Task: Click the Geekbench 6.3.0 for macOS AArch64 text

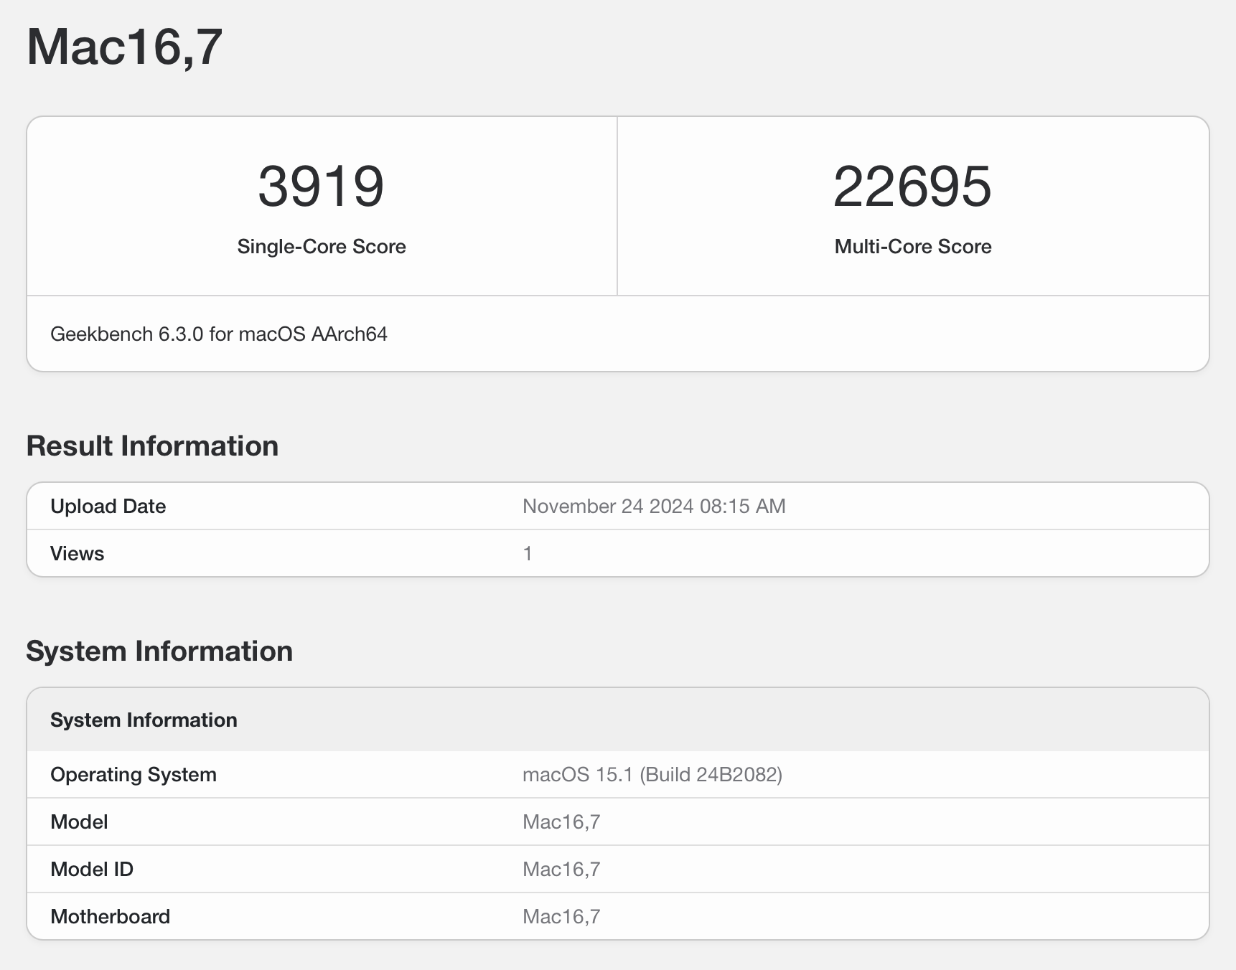Action: click(x=218, y=334)
